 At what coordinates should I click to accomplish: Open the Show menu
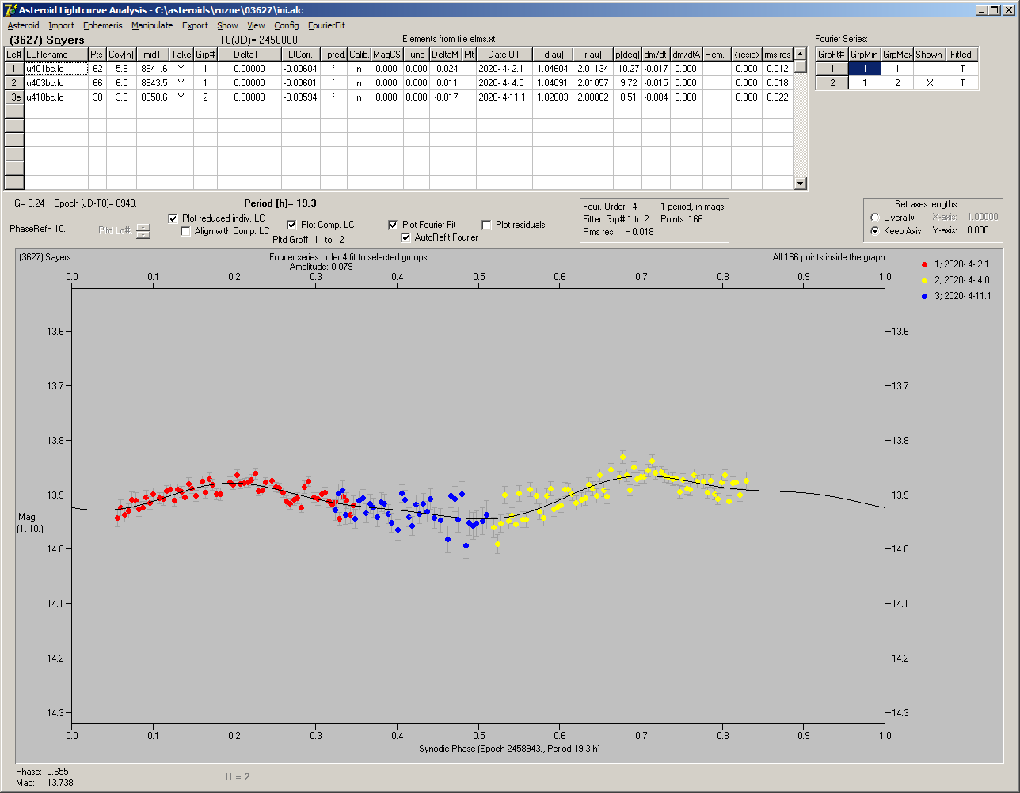click(x=227, y=25)
